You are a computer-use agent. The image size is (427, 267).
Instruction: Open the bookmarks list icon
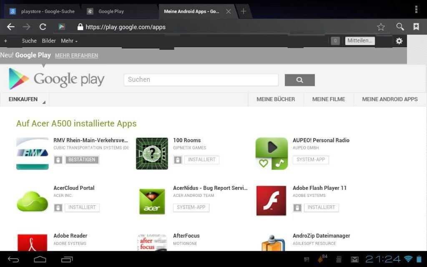click(x=416, y=27)
